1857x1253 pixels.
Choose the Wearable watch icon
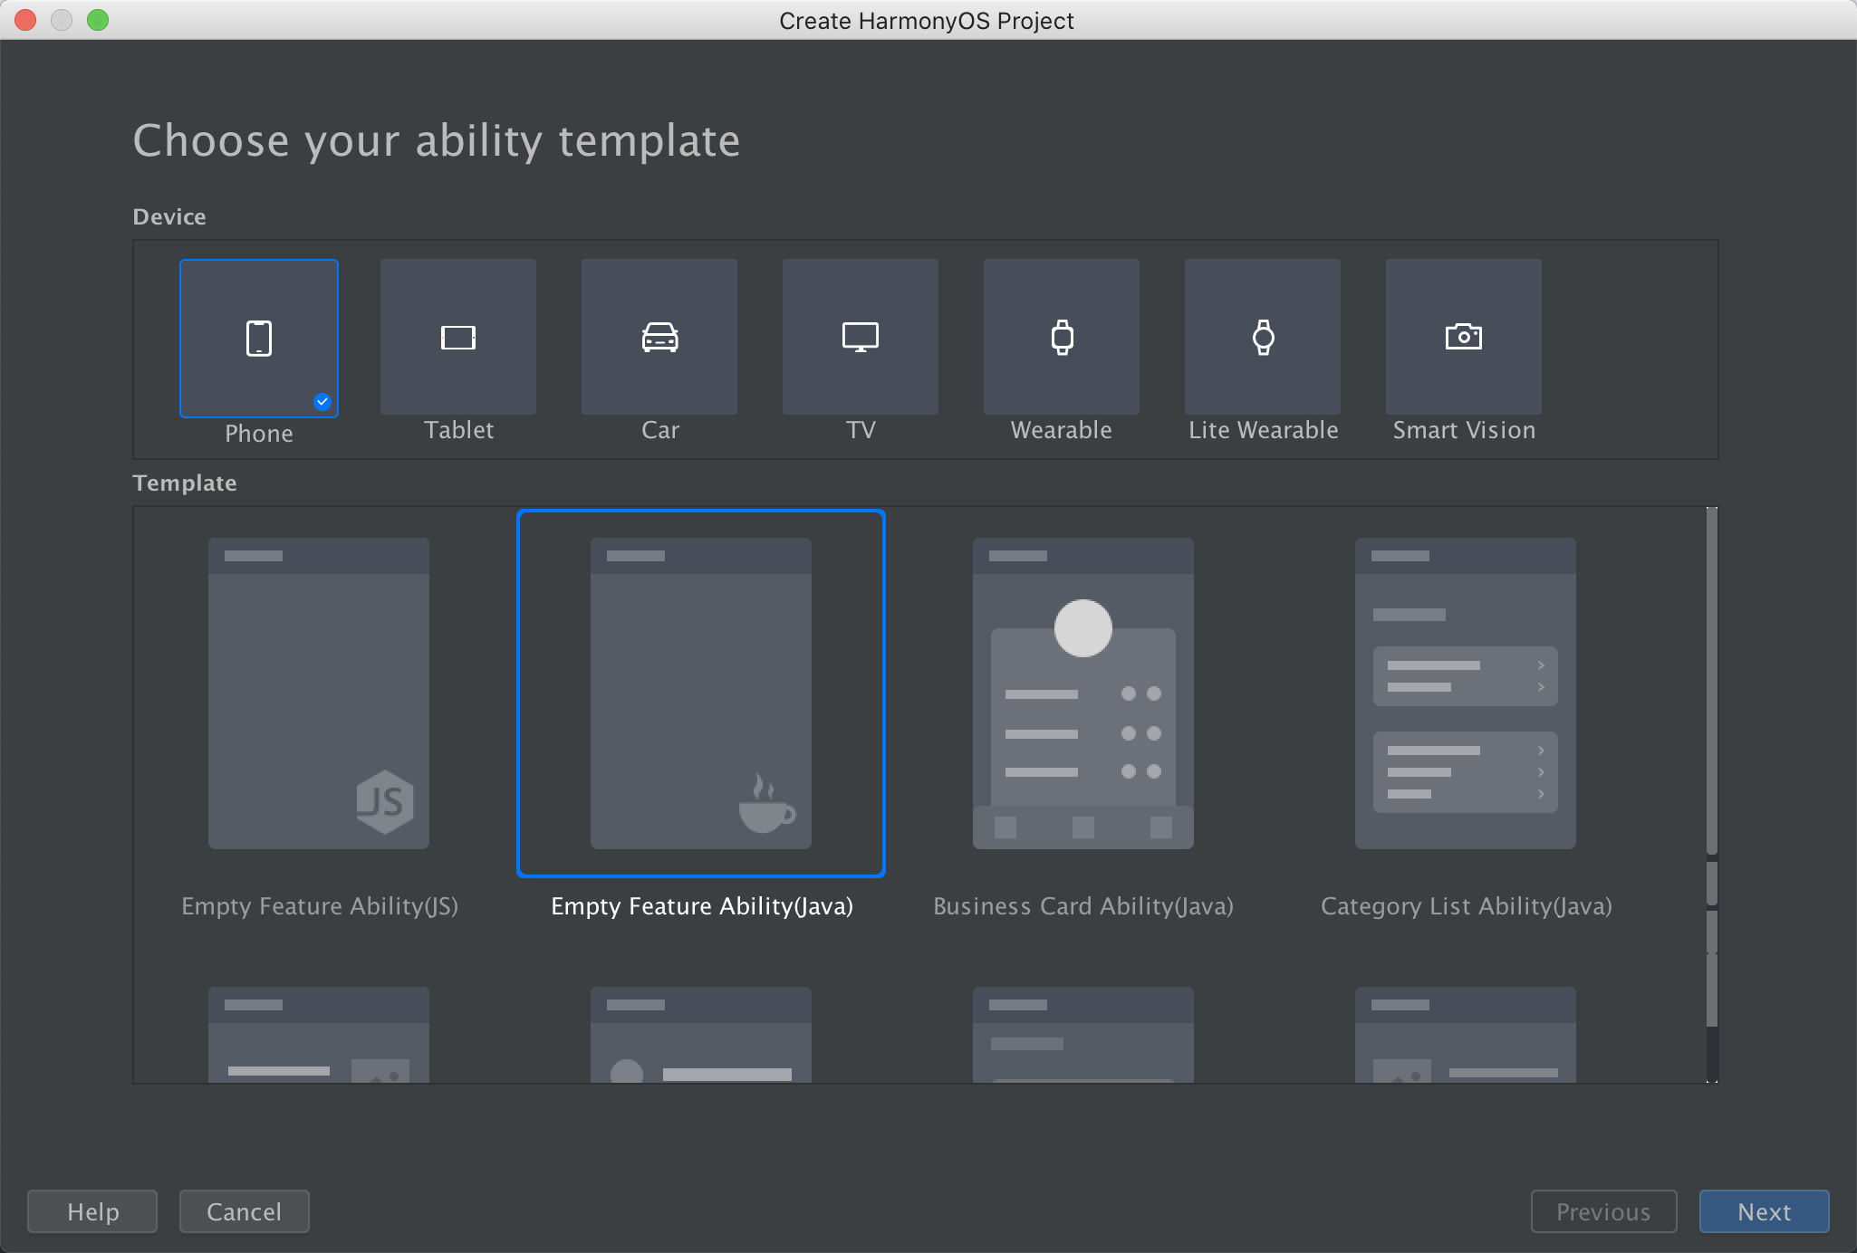(1062, 338)
